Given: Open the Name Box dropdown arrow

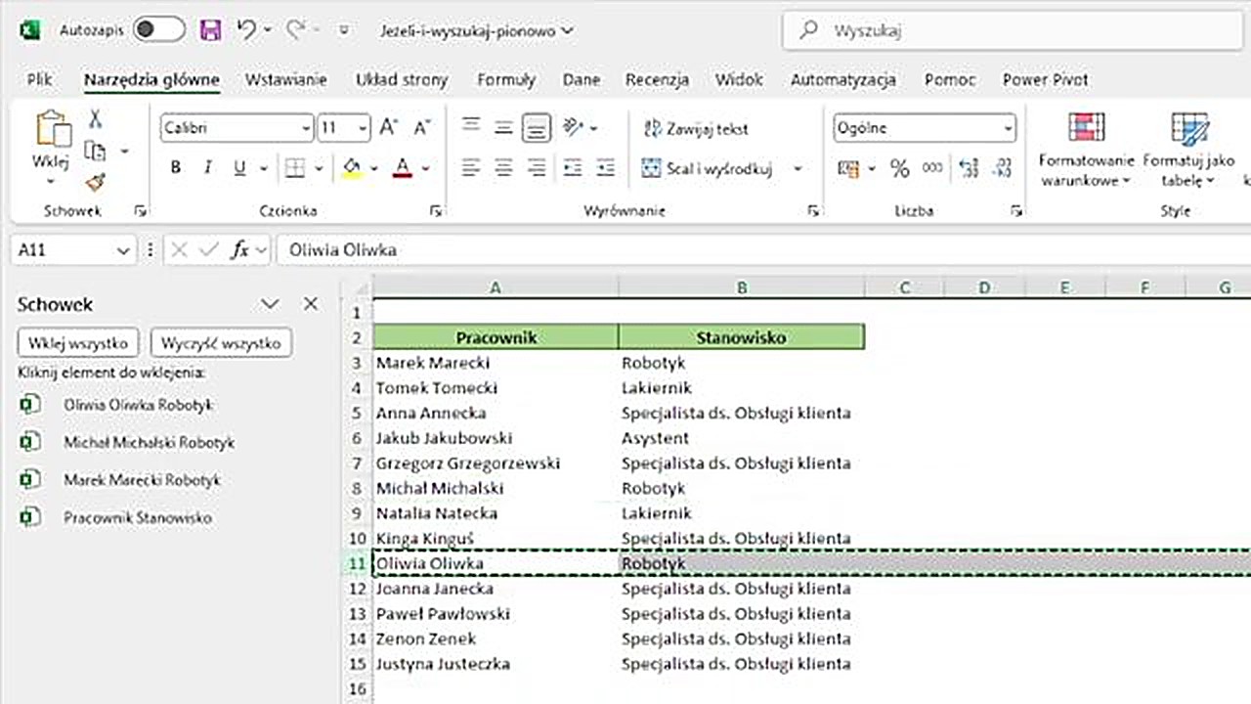Looking at the screenshot, I should (123, 251).
